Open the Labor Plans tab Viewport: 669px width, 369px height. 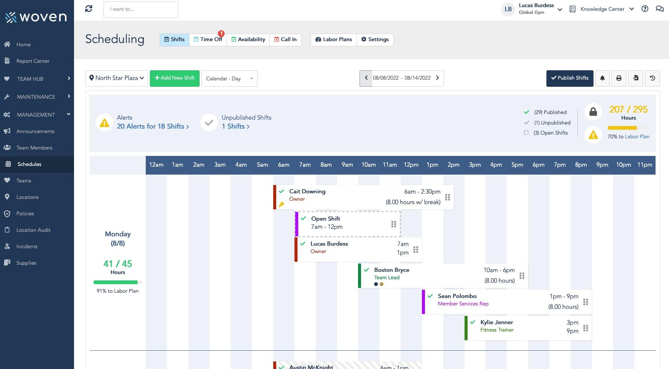334,40
